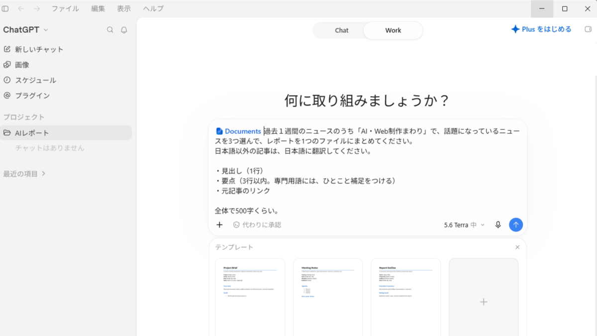The image size is (597, 336).
Task: Open the ファイル menu
Action: tap(65, 8)
